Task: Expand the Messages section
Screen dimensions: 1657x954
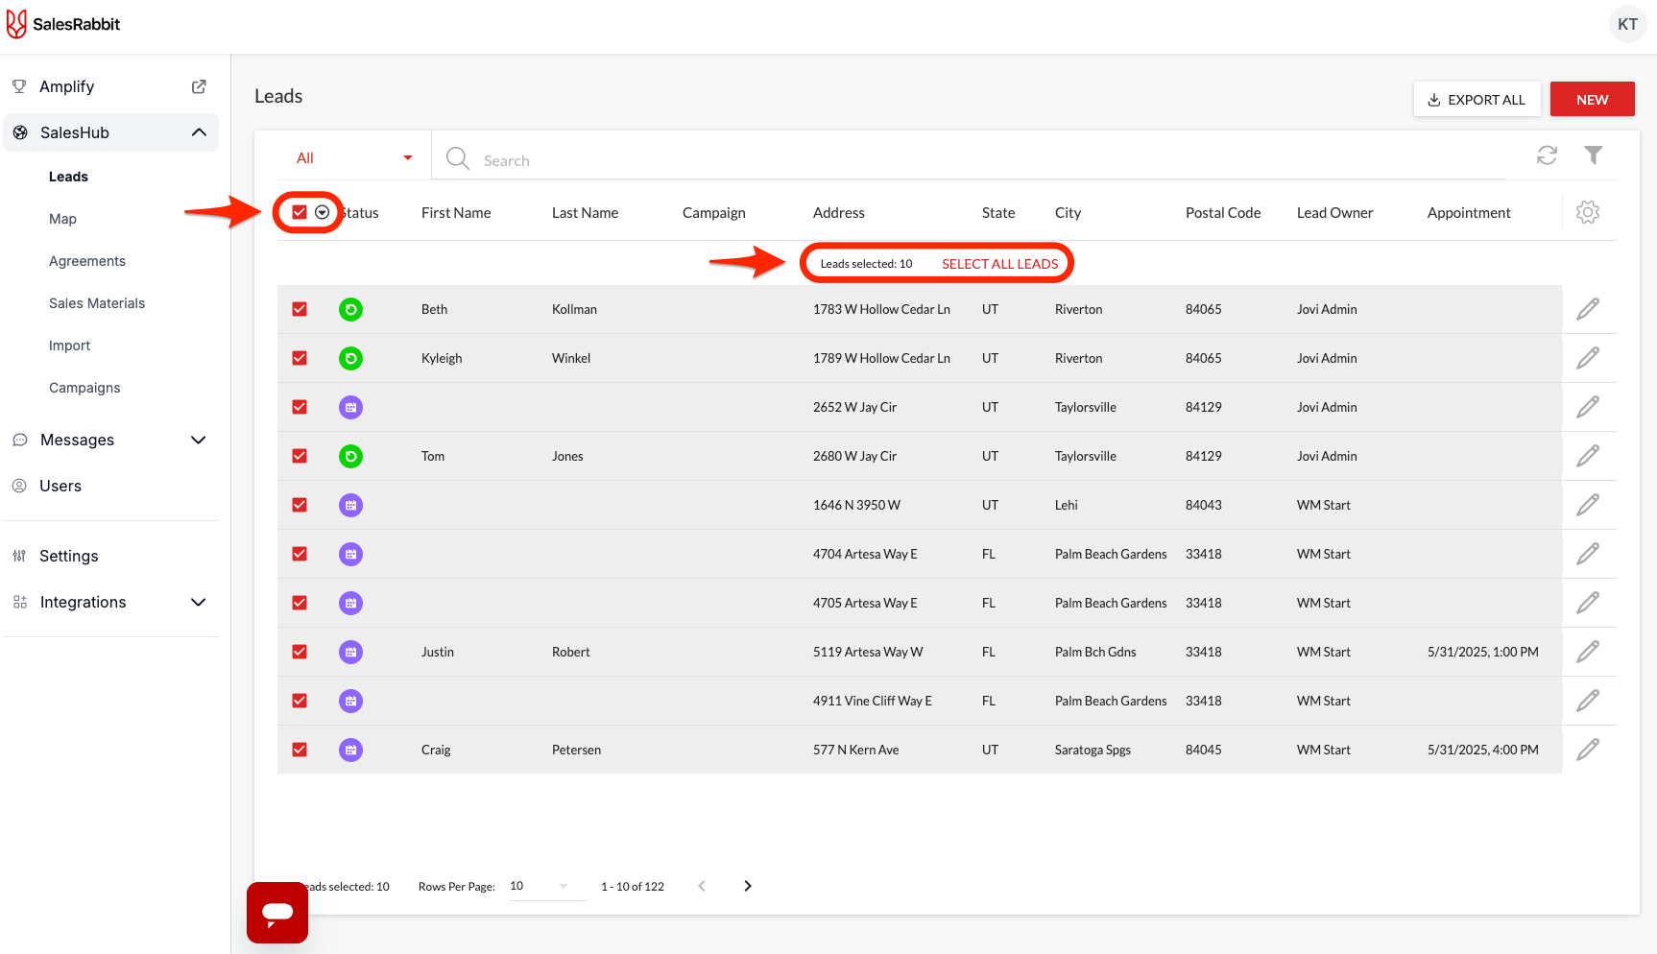Action: point(199,440)
